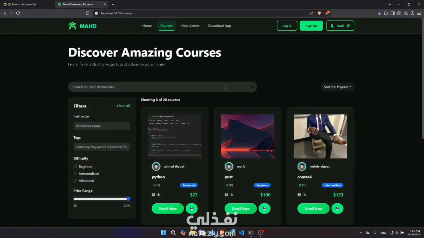Open the Sort by: Popular dropdown
Image resolution: width=424 pixels, height=238 pixels.
click(x=337, y=87)
